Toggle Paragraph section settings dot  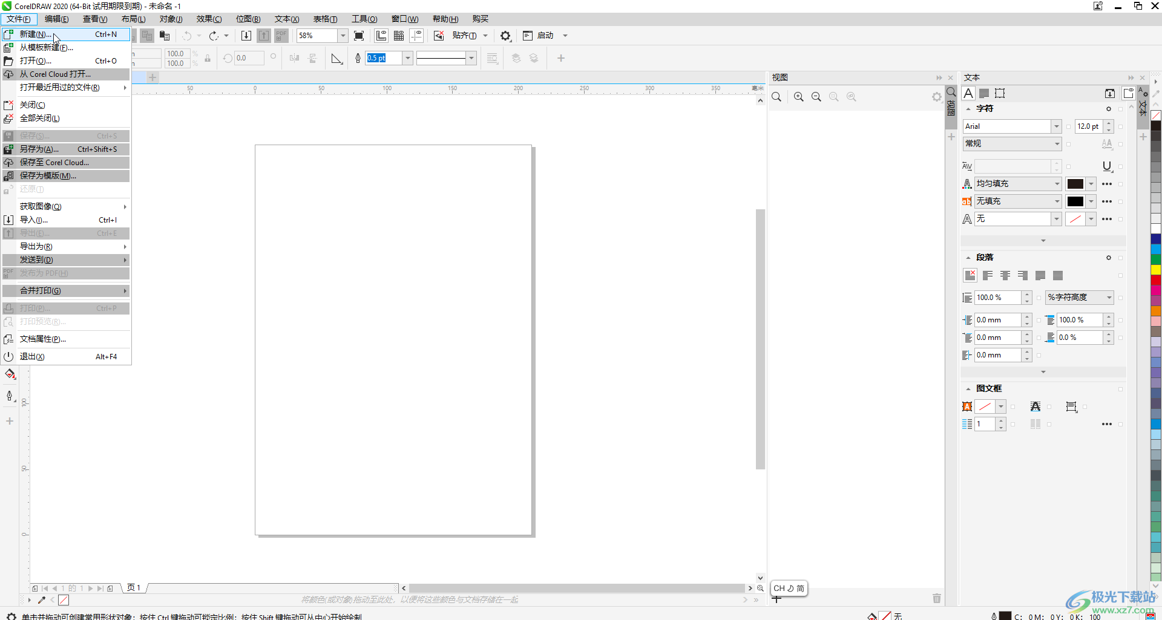(1109, 258)
